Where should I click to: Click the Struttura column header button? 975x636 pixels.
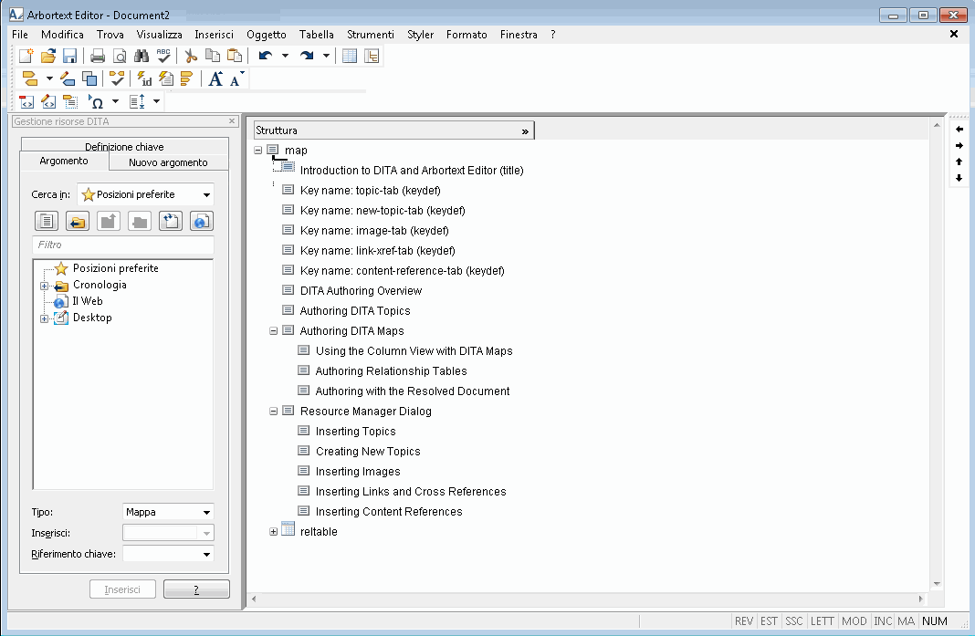point(394,130)
